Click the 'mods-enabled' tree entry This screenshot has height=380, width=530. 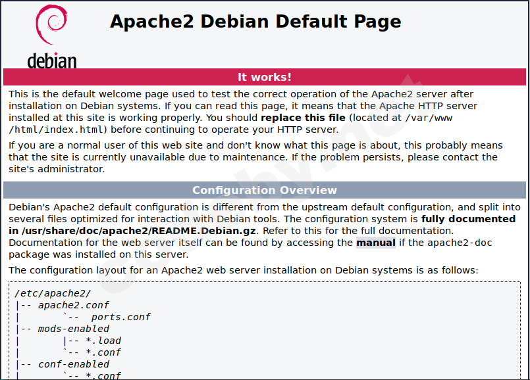pyautogui.click(x=73, y=329)
